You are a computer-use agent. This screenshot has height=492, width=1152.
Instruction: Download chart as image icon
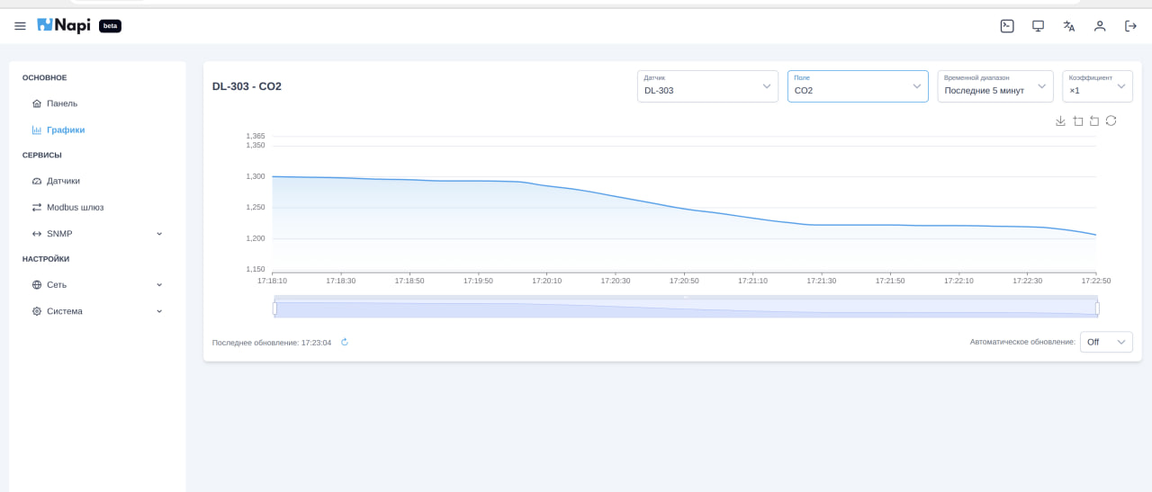click(1060, 121)
